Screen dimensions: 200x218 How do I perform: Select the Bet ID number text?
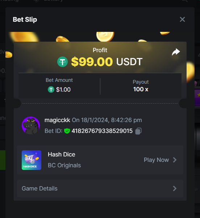(102, 131)
